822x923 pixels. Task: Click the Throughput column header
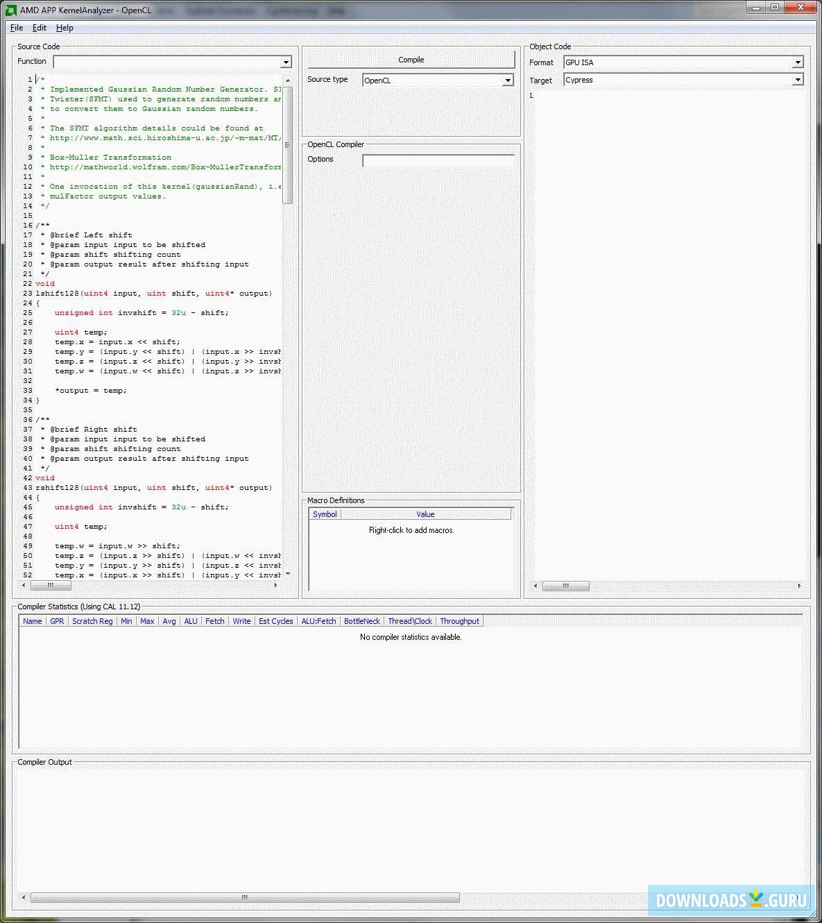[x=459, y=621]
